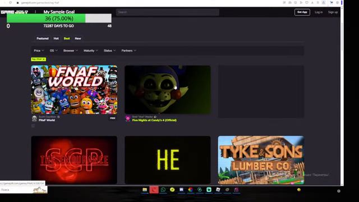
Task: Open the FNaF World title link
Action: pyautogui.click(x=47, y=120)
